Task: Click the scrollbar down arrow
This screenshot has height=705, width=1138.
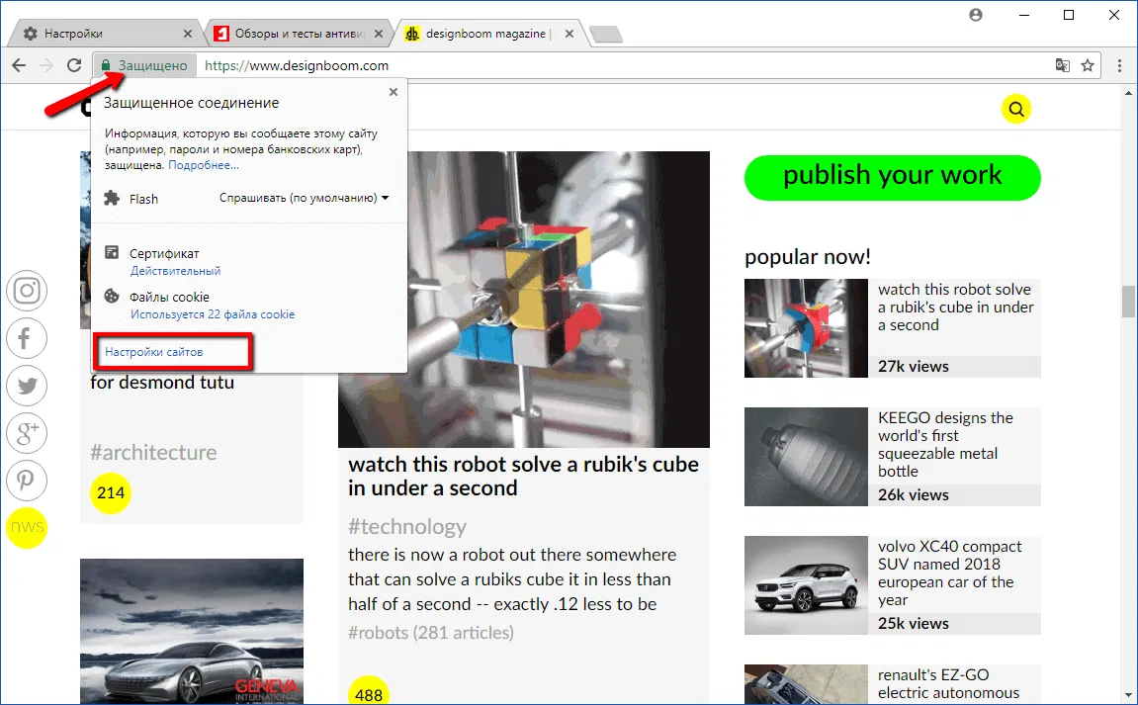Action: coord(1128,694)
